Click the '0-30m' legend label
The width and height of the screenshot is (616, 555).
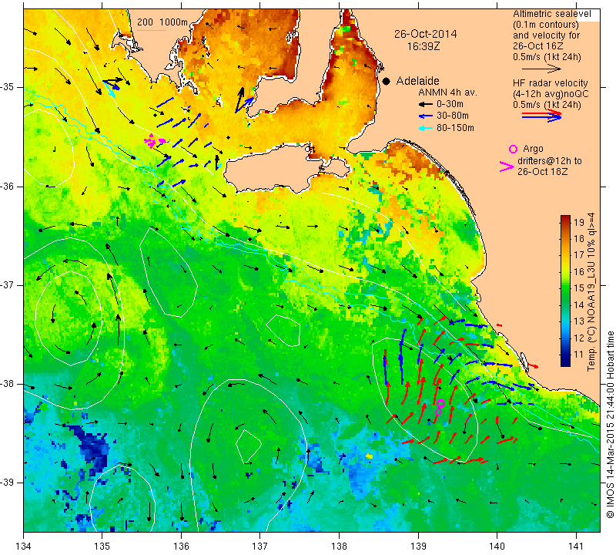[x=450, y=104]
